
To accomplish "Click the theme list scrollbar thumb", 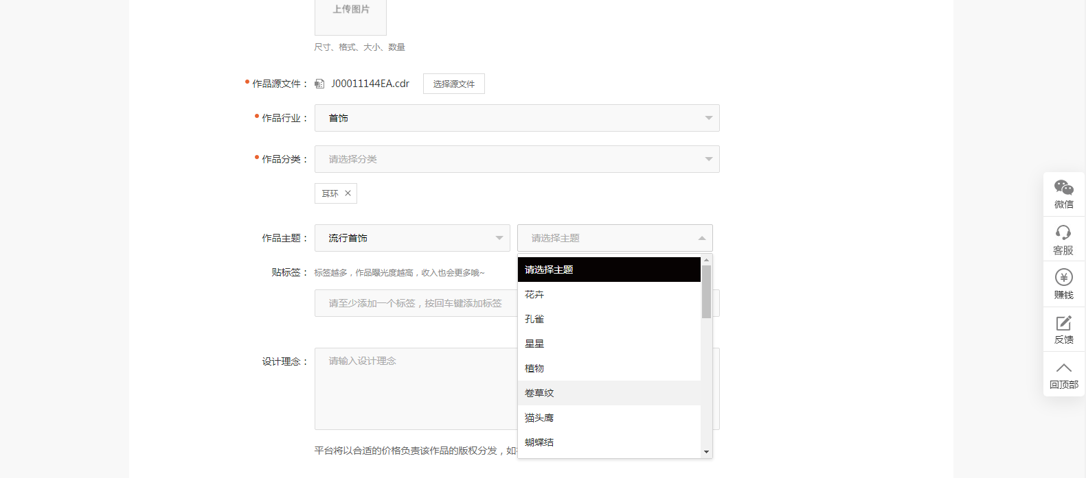I will (706, 291).
